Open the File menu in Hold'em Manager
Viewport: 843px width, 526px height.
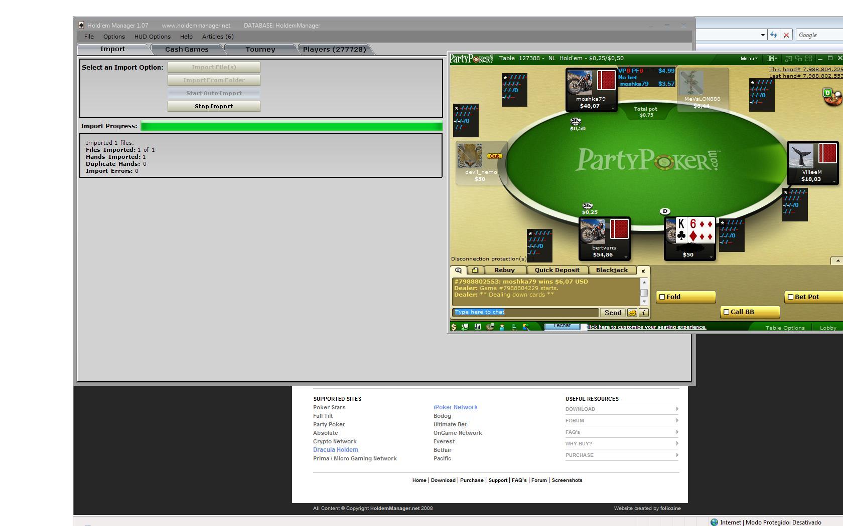tap(89, 37)
